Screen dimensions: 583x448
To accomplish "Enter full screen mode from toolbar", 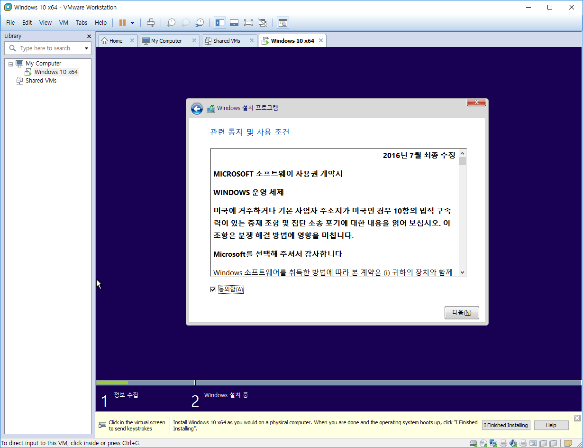I will click(248, 22).
